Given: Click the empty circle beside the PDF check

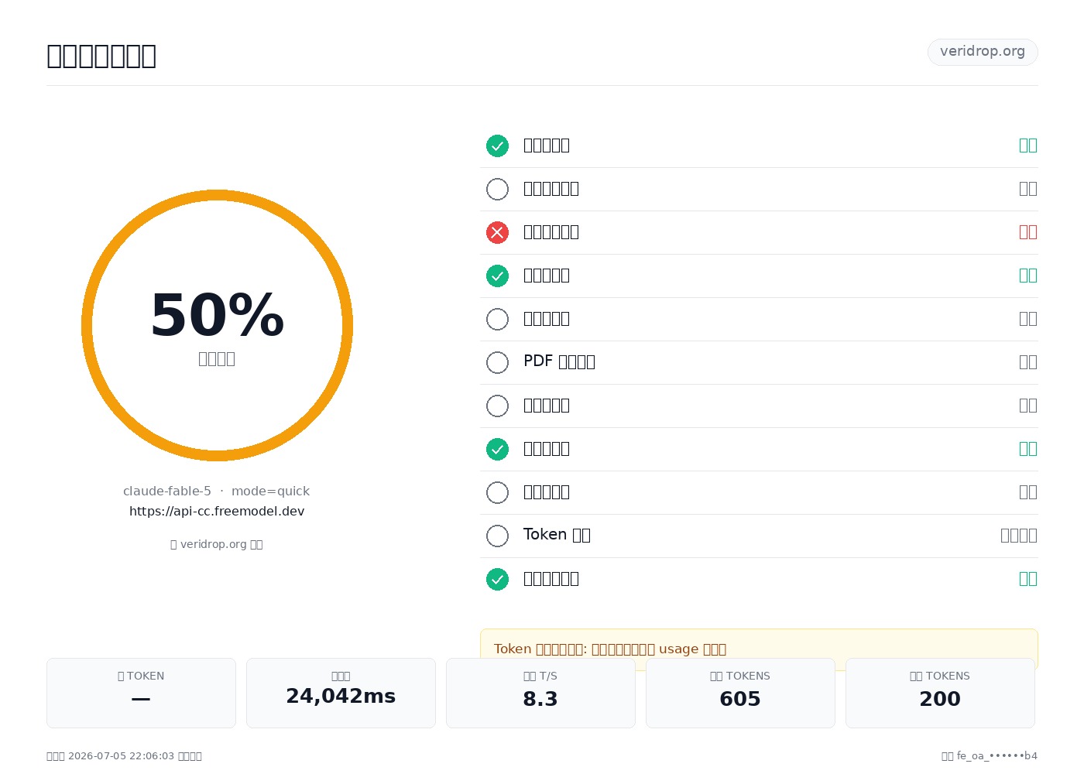Looking at the screenshot, I should (497, 362).
